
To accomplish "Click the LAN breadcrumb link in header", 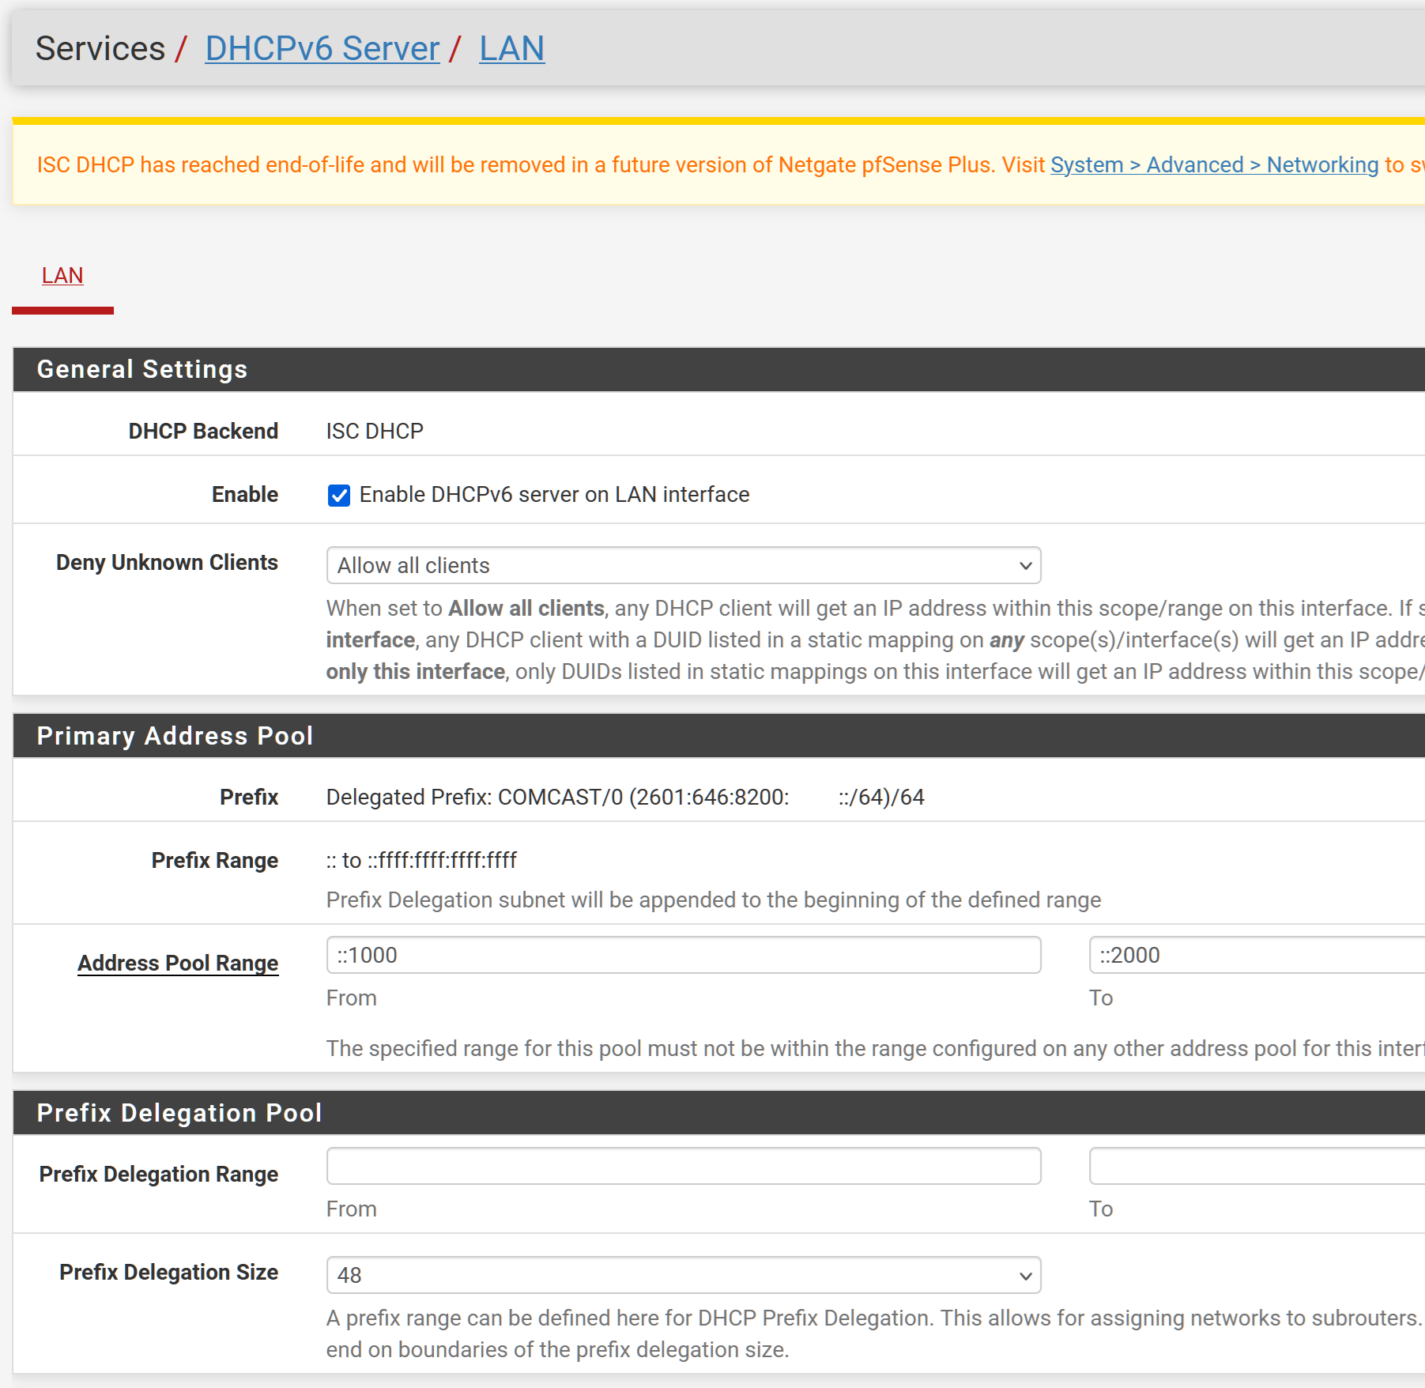I will click(x=511, y=49).
